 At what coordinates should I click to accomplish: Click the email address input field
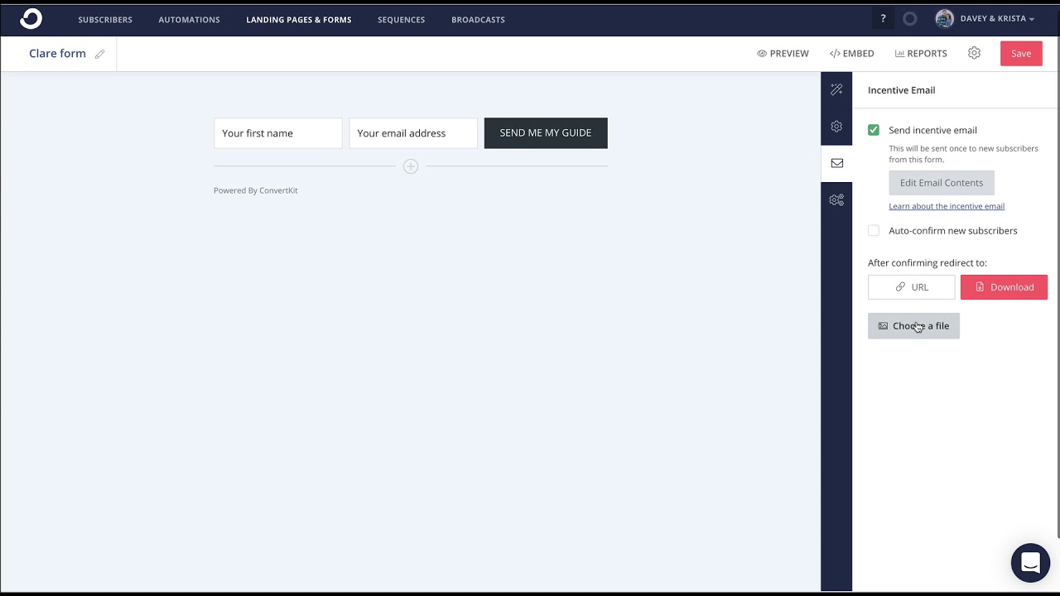tap(412, 132)
